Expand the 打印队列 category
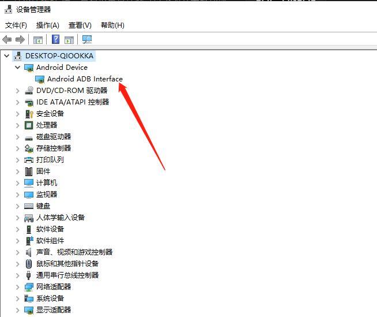 click(x=17, y=160)
